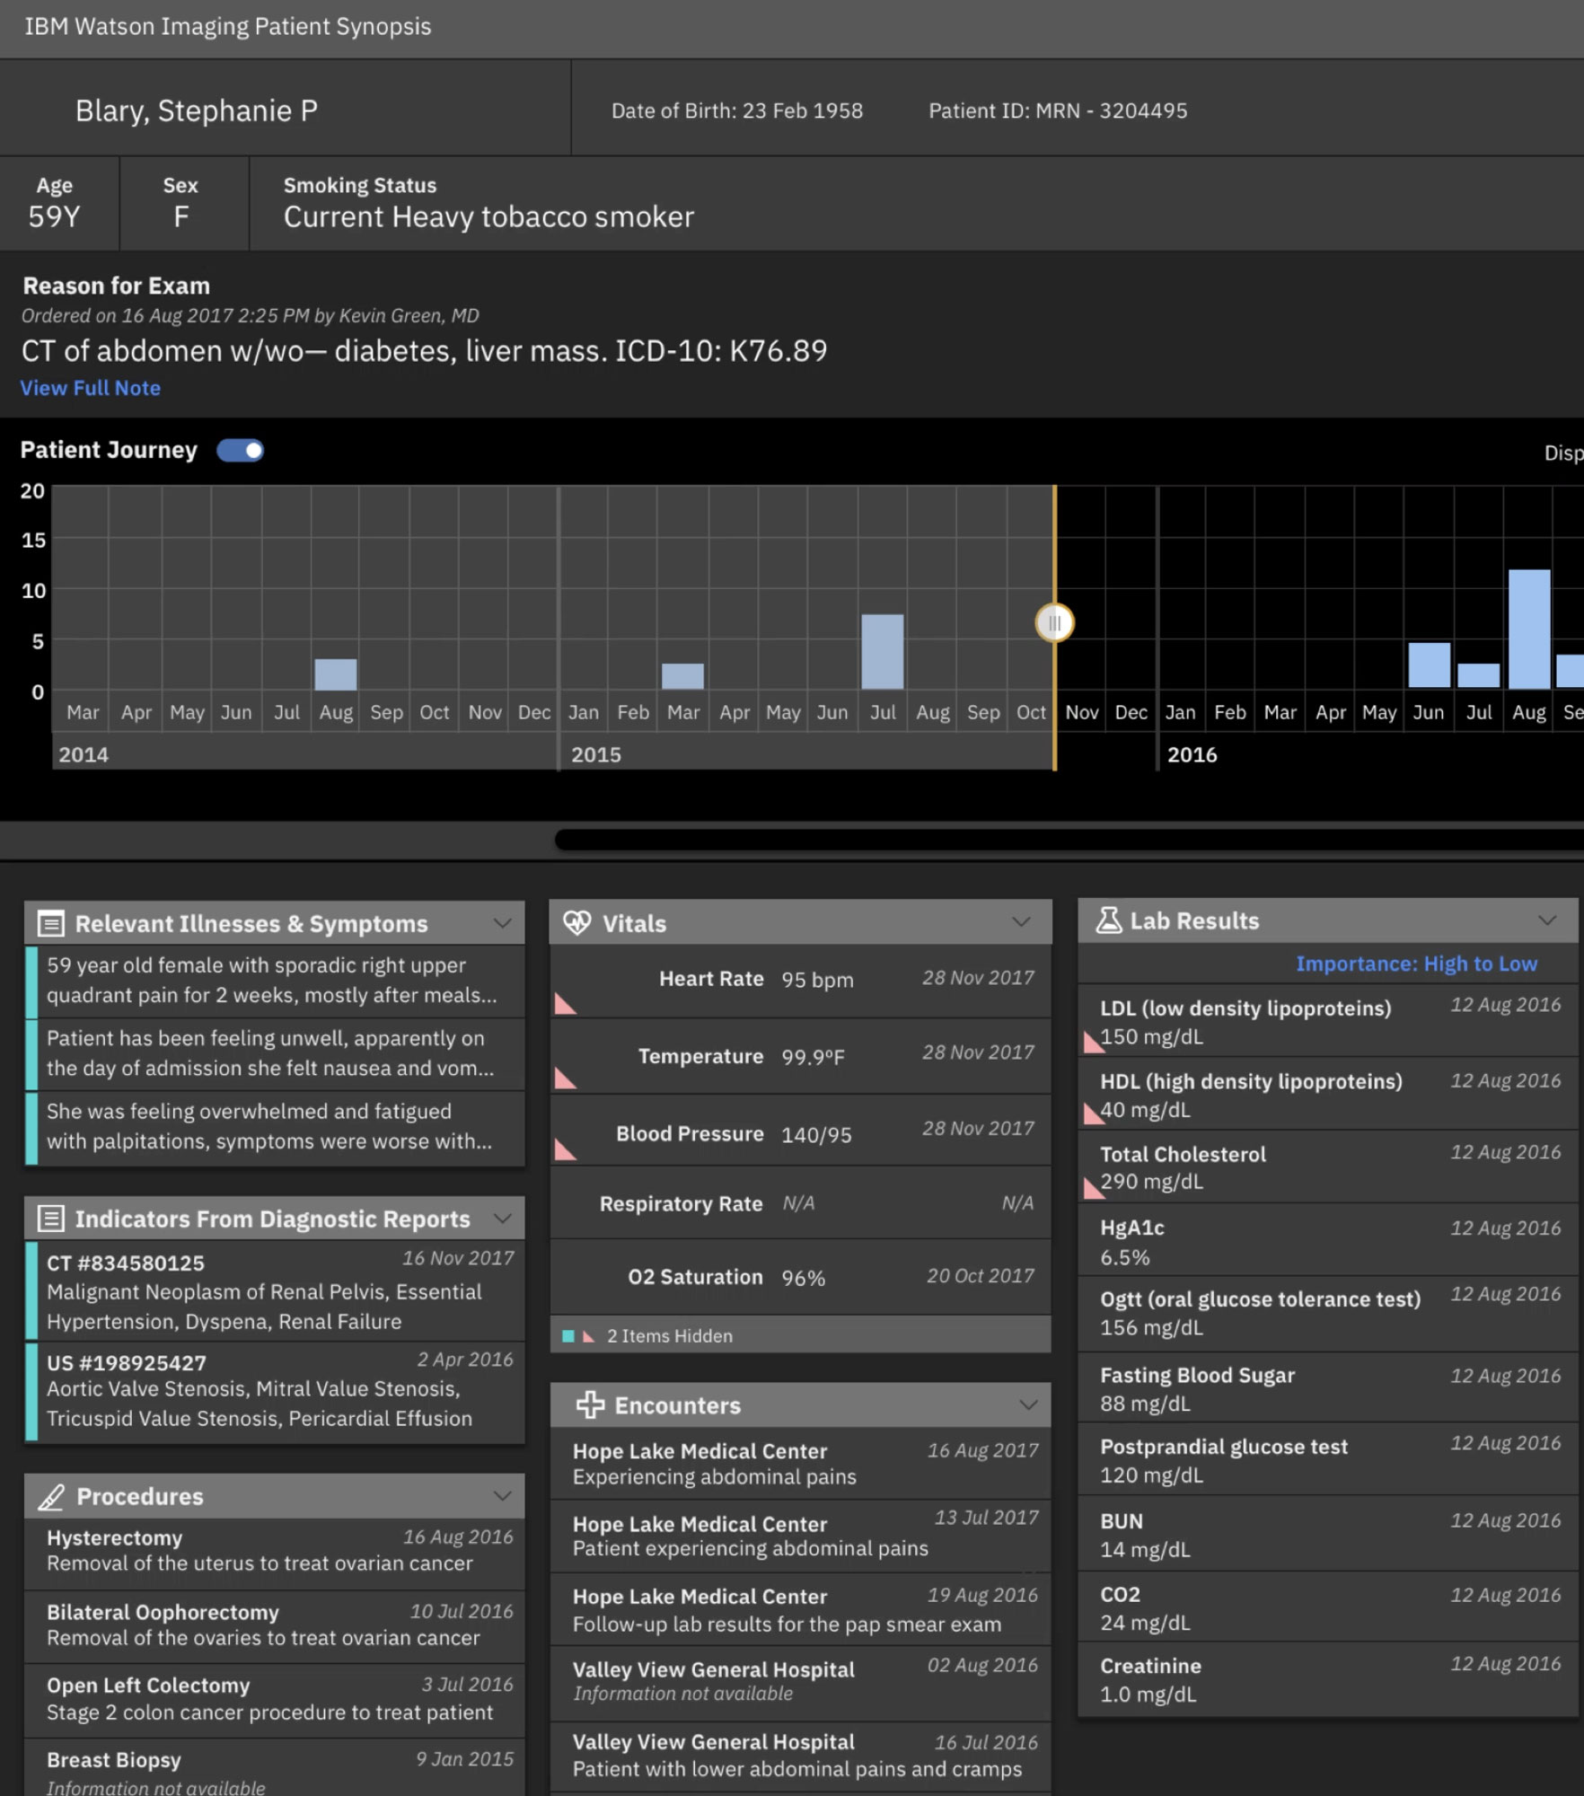
Task: Click the LDL abnormal flag triangle
Action: 1094,1042
